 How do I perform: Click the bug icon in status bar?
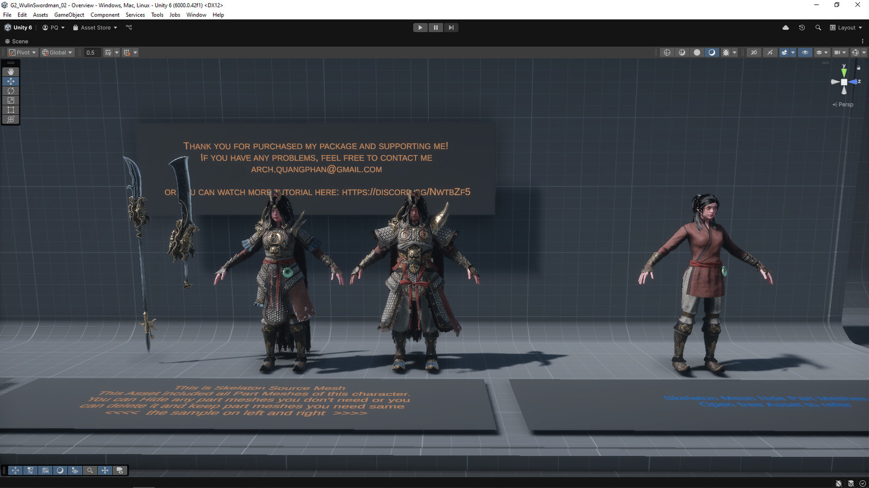click(839, 483)
